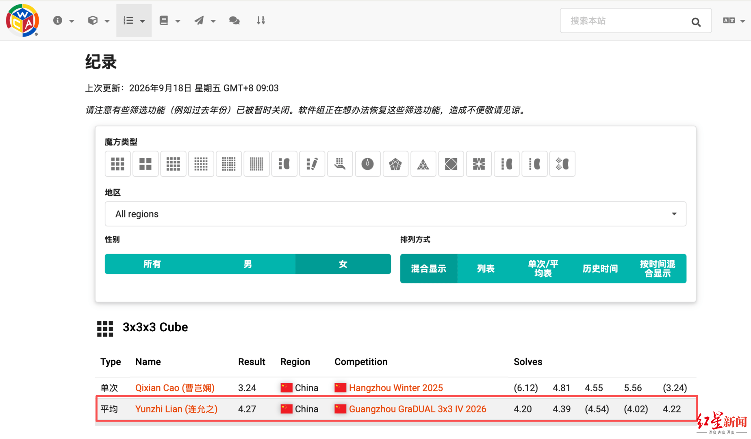This screenshot has height=439, width=751.
Task: Choose the Clock event icon
Action: [x=368, y=164]
